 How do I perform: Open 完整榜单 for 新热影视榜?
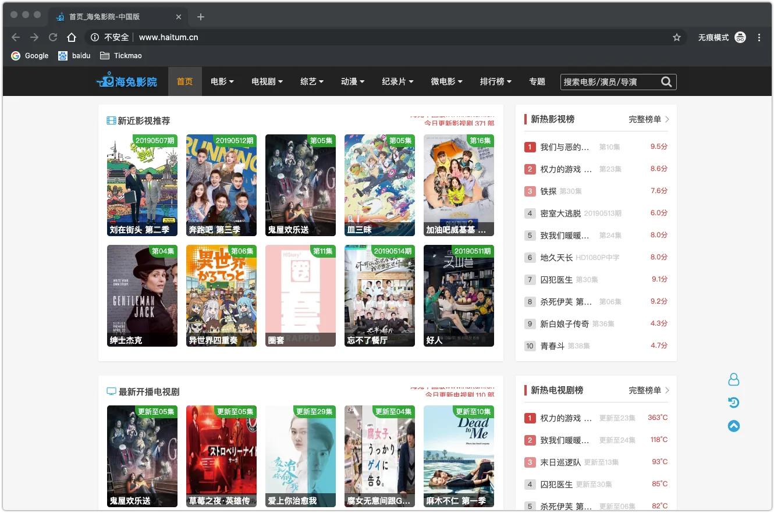[649, 119]
